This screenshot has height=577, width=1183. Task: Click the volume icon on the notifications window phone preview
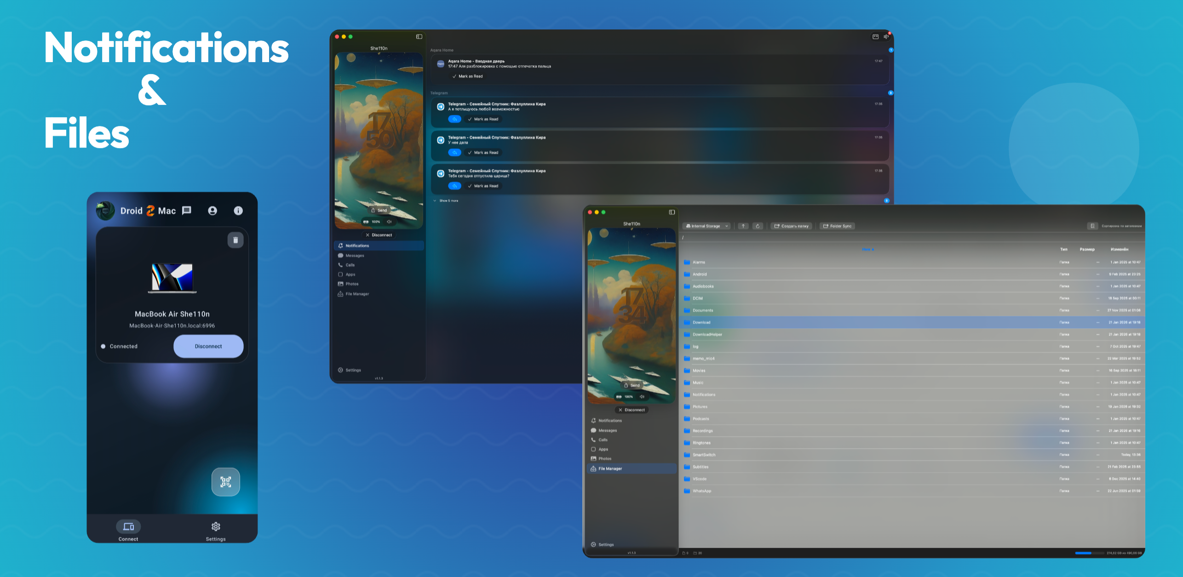point(389,222)
